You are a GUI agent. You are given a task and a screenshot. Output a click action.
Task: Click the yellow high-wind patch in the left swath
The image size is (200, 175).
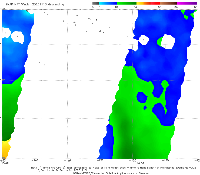(6, 149)
